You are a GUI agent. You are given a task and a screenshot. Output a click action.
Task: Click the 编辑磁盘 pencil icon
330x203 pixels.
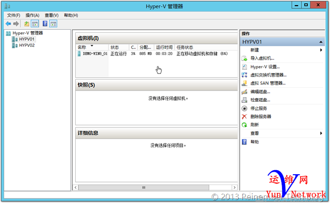244,91
